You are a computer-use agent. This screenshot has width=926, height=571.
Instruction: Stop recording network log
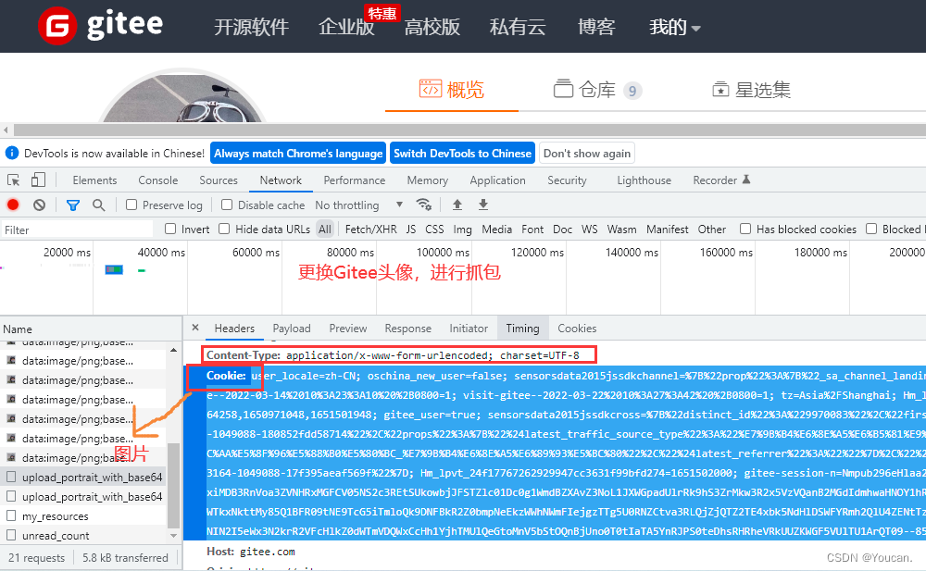tap(13, 205)
